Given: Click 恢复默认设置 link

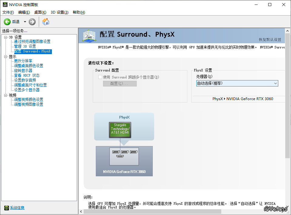Looking at the screenshot, I should pos(270,40).
